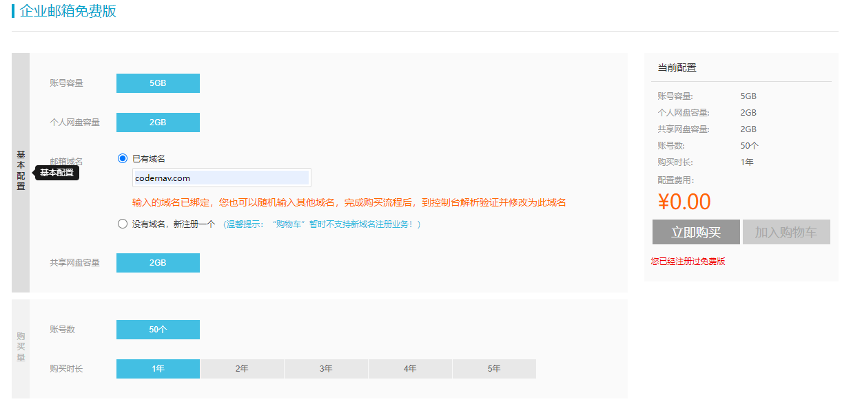Click the black 基本配置 tooltip bubble

[x=57, y=173]
